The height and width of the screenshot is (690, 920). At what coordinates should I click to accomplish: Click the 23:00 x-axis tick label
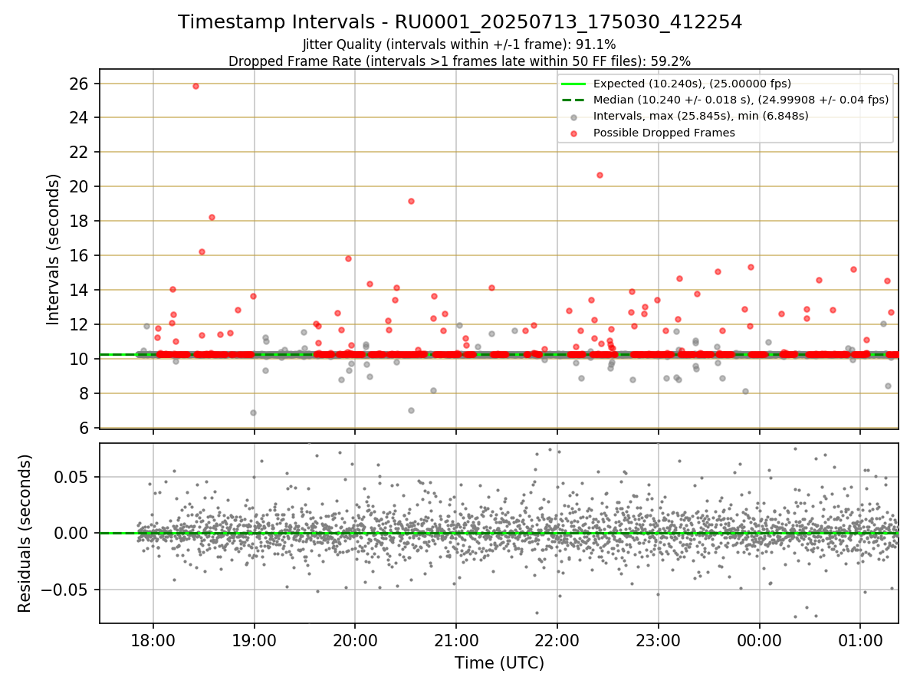(x=658, y=639)
